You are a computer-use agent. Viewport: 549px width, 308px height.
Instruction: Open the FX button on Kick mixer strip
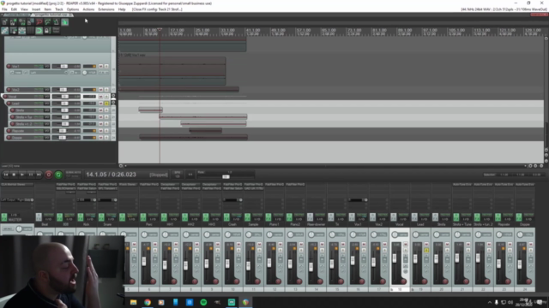tap(80, 217)
